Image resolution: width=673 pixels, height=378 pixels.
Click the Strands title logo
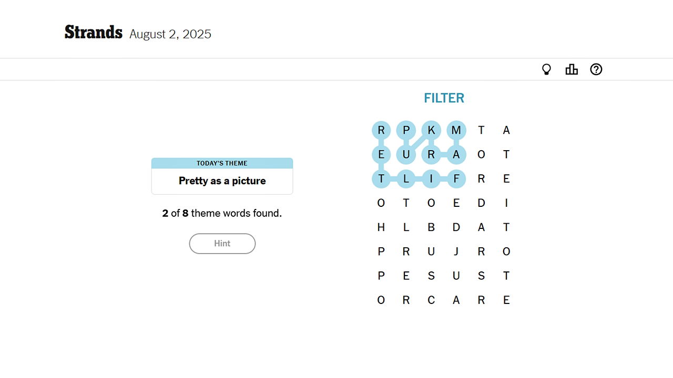(93, 32)
